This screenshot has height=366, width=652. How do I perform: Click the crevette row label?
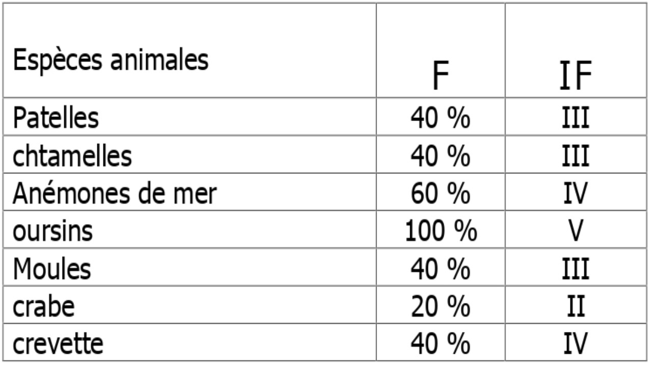pos(58,344)
